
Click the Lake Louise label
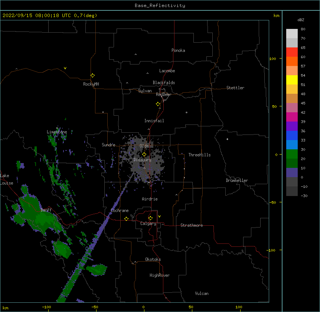(x=7, y=179)
